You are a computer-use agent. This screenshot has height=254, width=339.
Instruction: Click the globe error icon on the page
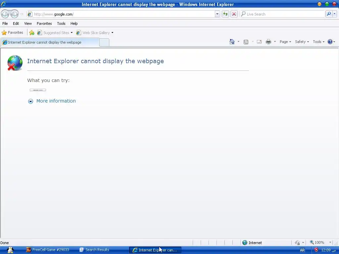click(x=15, y=63)
